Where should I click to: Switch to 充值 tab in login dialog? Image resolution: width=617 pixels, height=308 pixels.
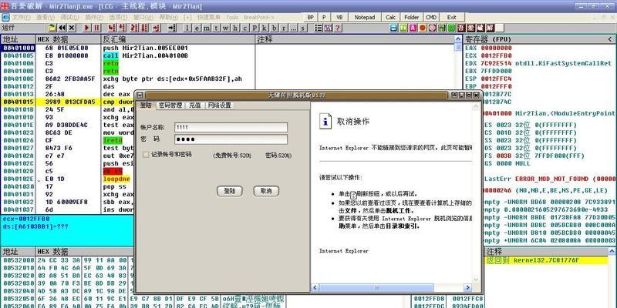[195, 105]
